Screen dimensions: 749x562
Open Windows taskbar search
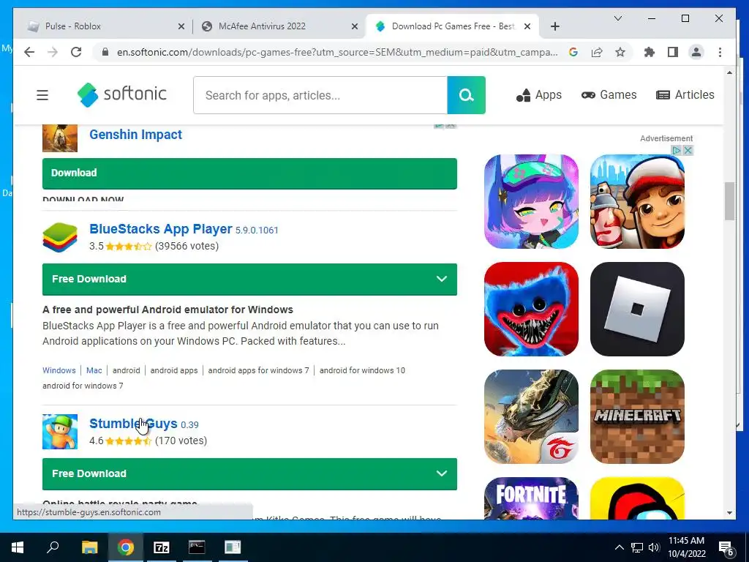(x=53, y=547)
